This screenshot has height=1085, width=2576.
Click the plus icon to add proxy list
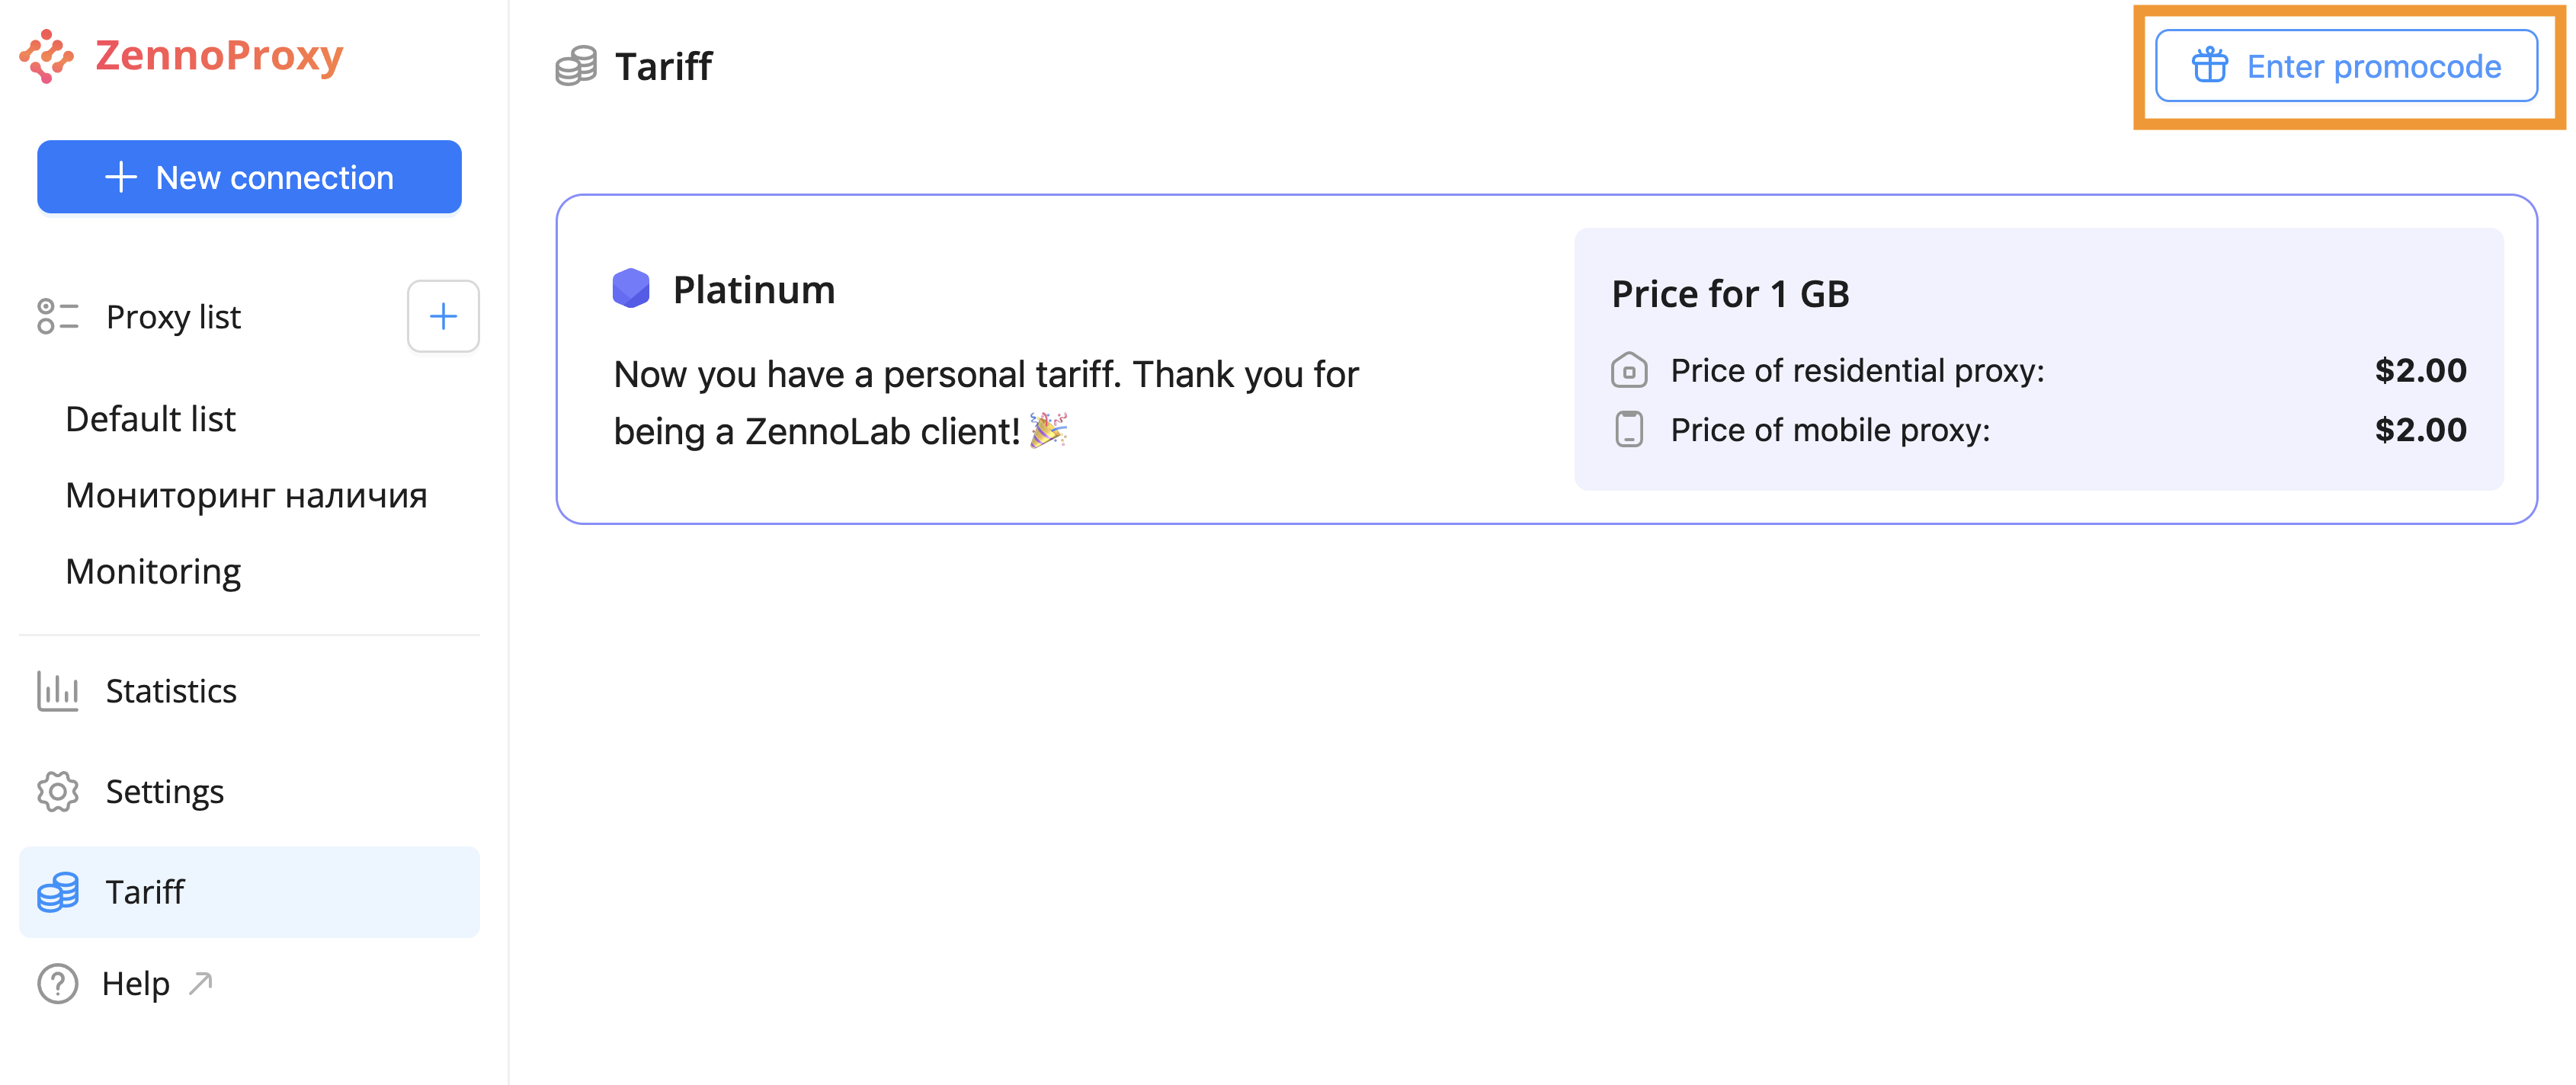[x=443, y=317]
